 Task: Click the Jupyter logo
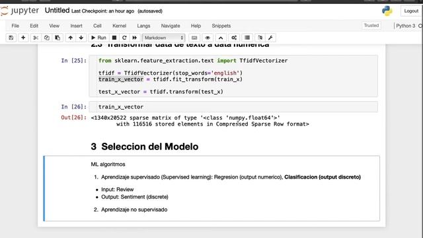coord(20,11)
